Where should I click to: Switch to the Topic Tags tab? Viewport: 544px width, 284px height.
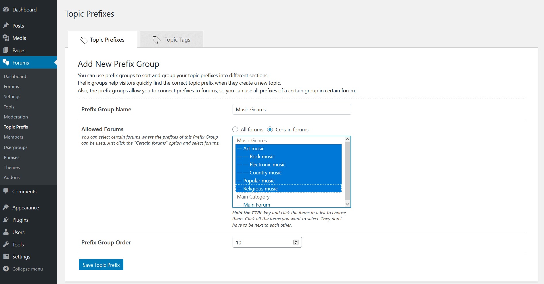172,40
